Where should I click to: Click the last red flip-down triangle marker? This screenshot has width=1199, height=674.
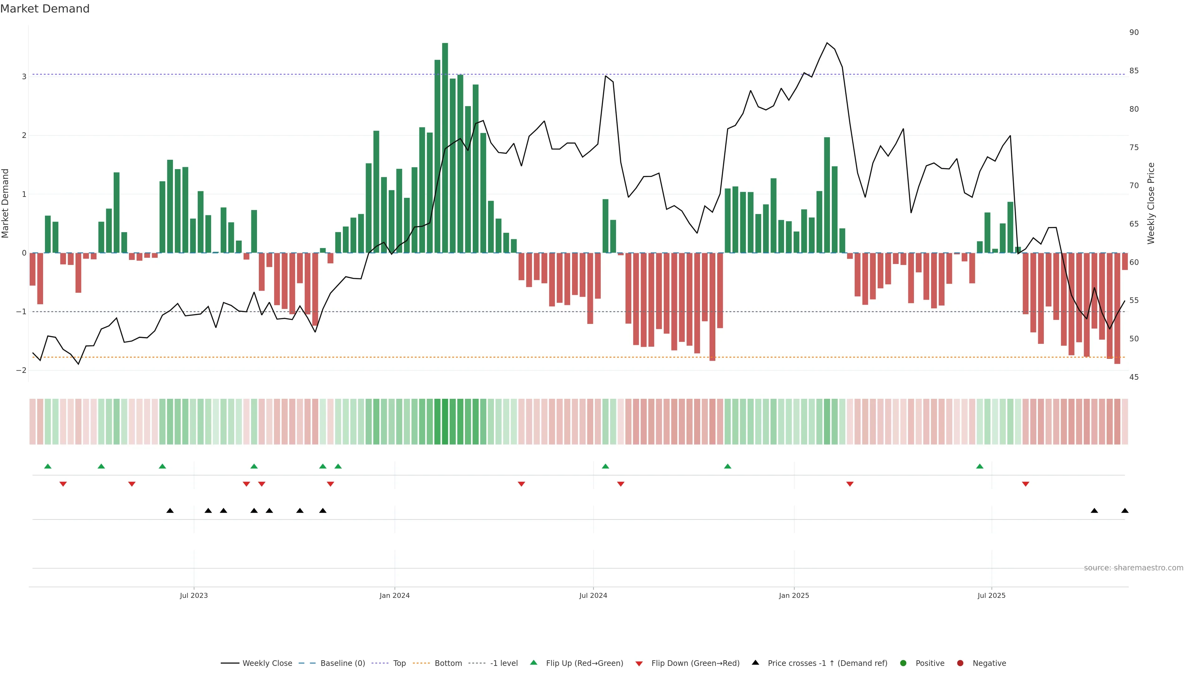click(x=1025, y=484)
